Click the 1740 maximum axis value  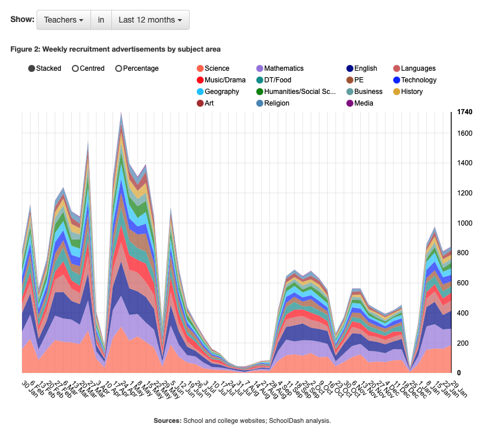click(x=465, y=112)
